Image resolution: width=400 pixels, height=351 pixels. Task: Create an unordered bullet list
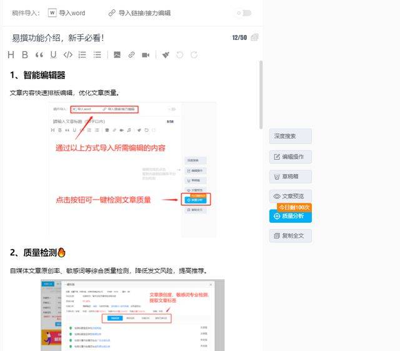point(97,55)
